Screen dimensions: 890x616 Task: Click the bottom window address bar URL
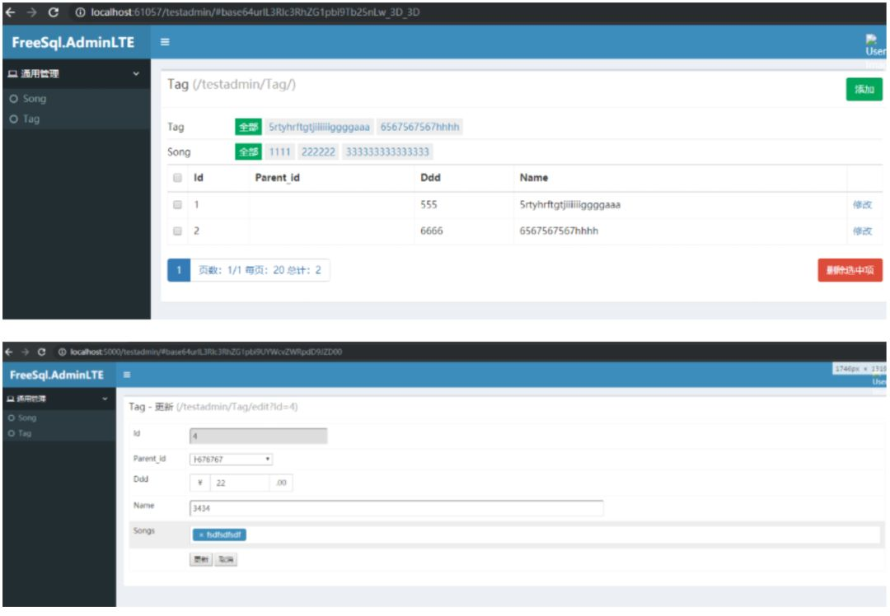point(206,352)
